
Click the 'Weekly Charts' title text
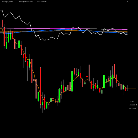pyautogui.click(x=7, y=2)
